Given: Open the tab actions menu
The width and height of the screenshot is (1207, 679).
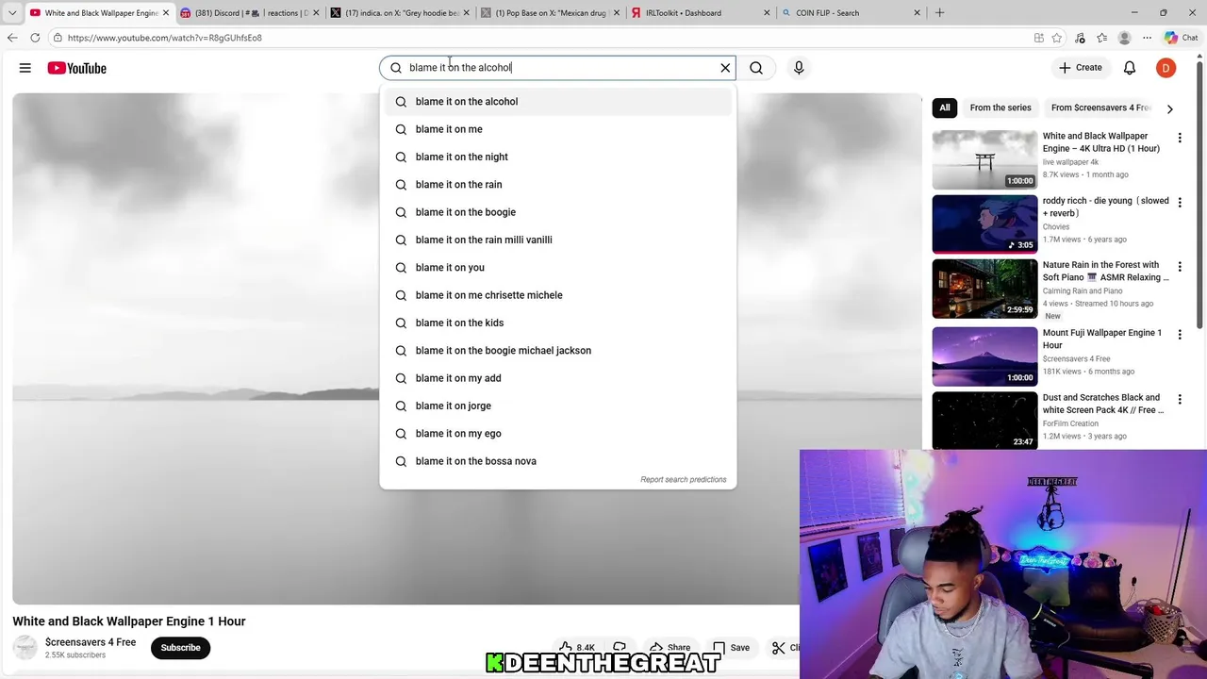Looking at the screenshot, I should (12, 13).
